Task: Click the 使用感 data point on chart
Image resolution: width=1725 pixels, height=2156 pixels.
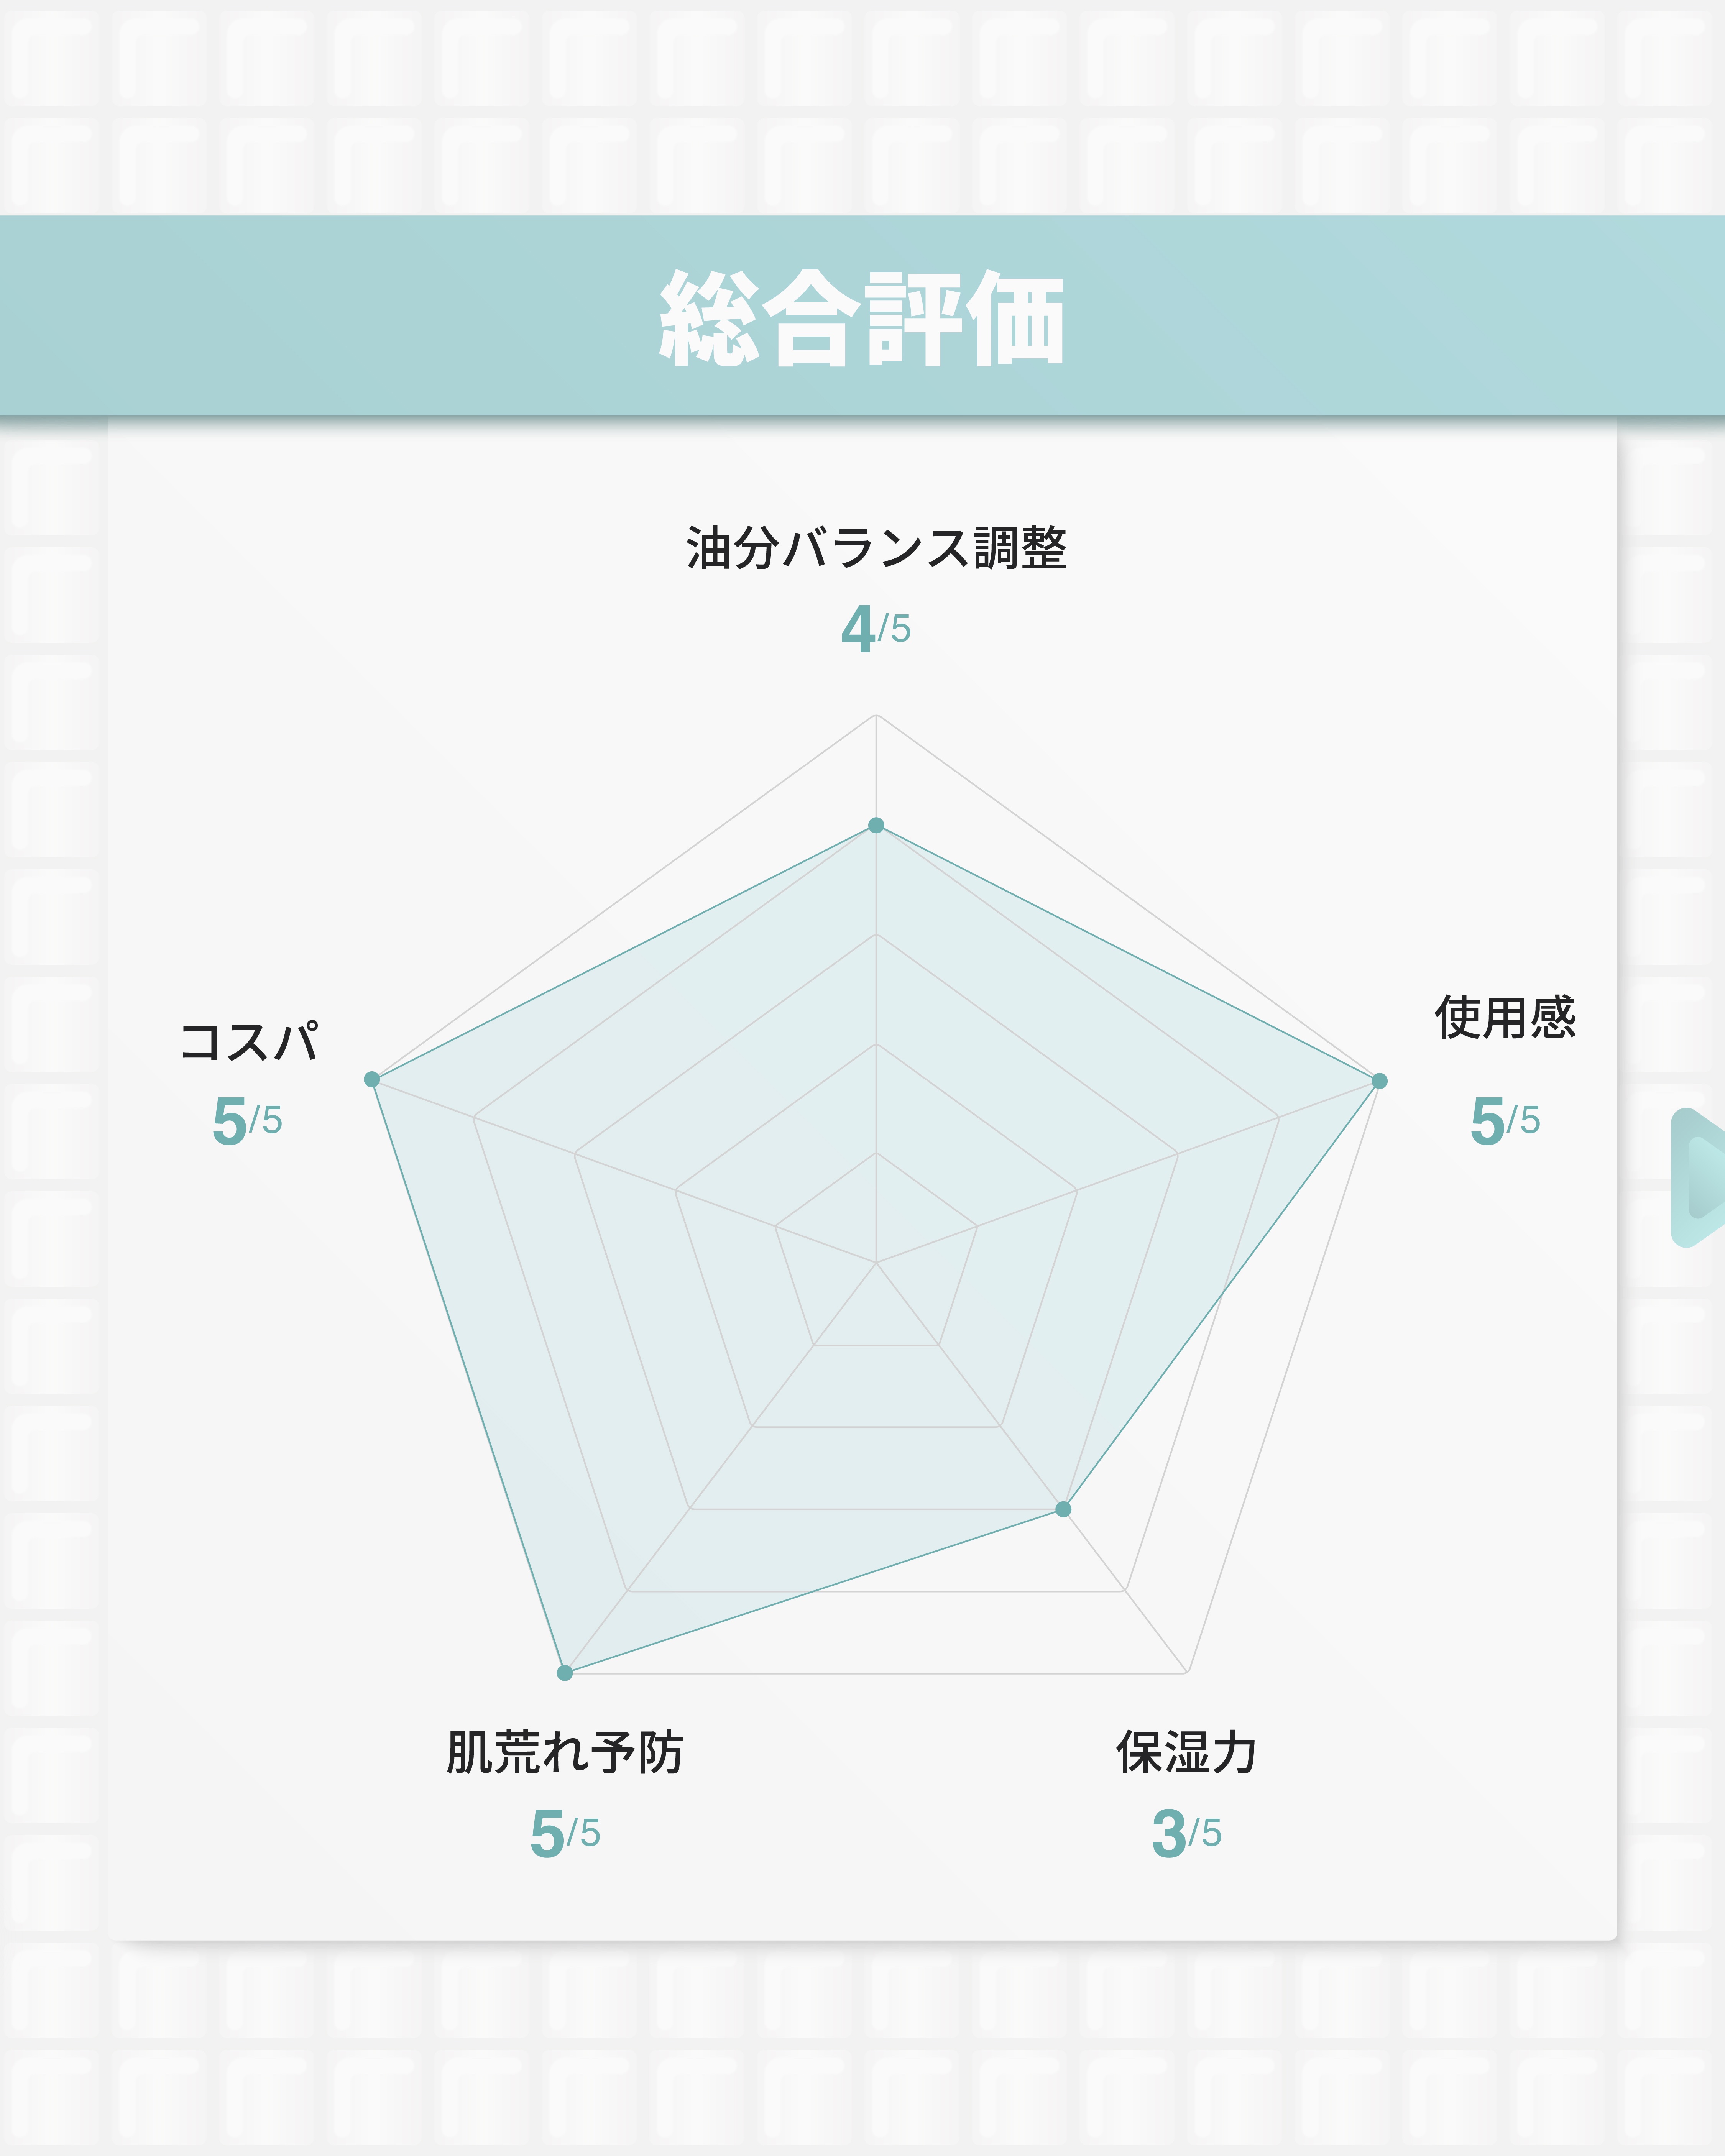Action: pyautogui.click(x=1379, y=1080)
